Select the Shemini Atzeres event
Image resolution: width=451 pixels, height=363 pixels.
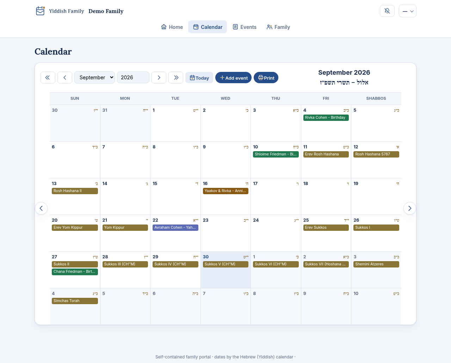click(x=376, y=264)
